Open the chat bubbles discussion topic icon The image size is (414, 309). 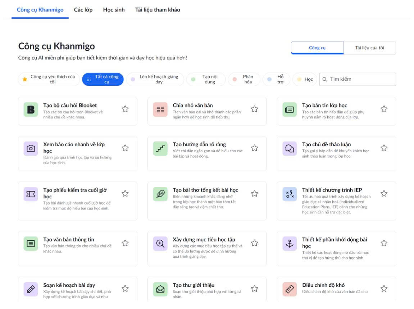coord(290,149)
